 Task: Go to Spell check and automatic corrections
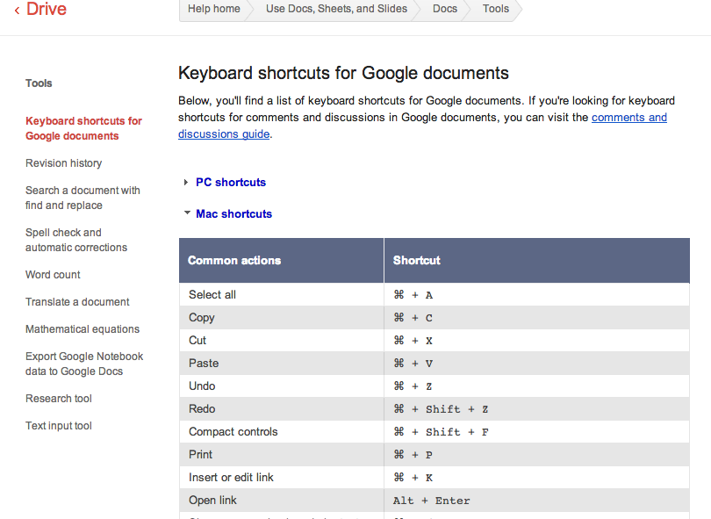tap(76, 240)
